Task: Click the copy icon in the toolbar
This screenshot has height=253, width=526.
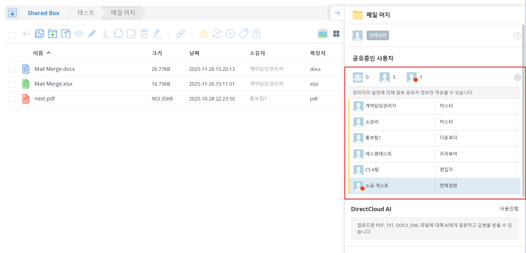Action: click(118, 34)
